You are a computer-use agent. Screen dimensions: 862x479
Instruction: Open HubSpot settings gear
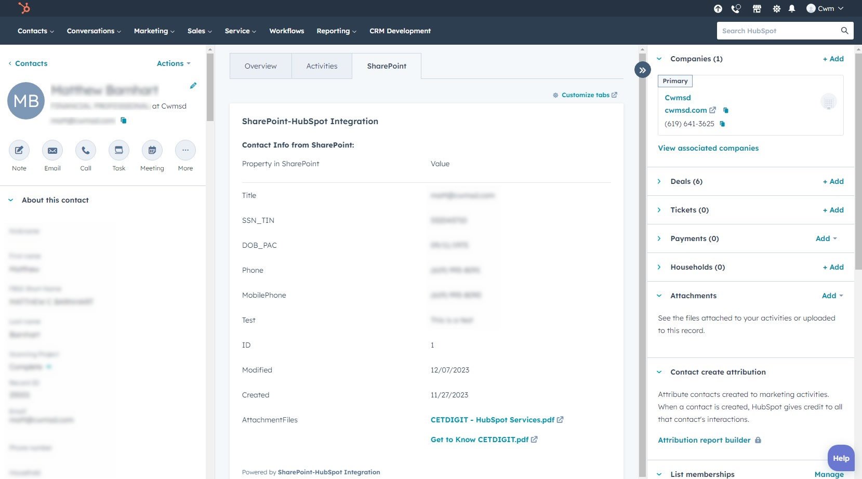(776, 8)
